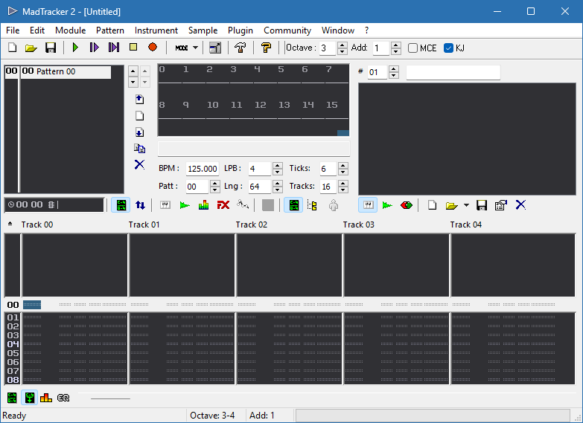Open the instrument keyboard icon in the middle toolbar
583x423 pixels.
point(165,205)
